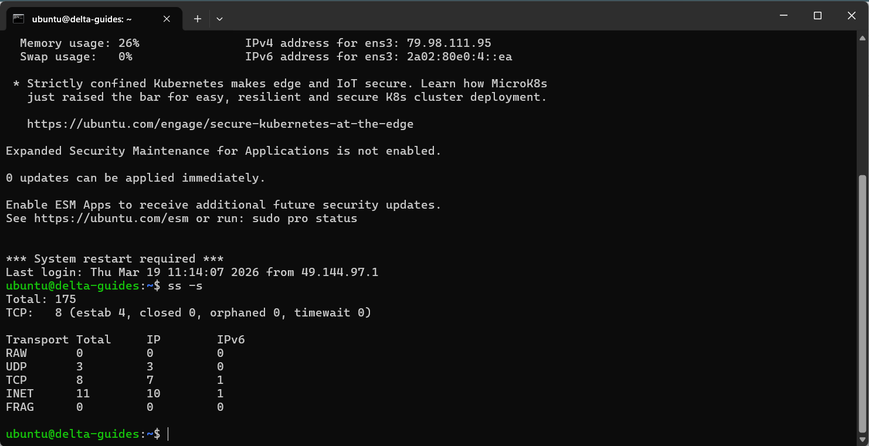This screenshot has width=869, height=446.
Task: Click the terminal icon on the tab
Action: [18, 19]
